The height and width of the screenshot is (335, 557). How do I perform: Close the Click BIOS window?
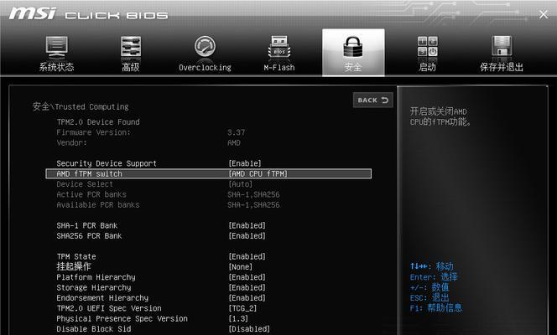[x=543, y=14]
